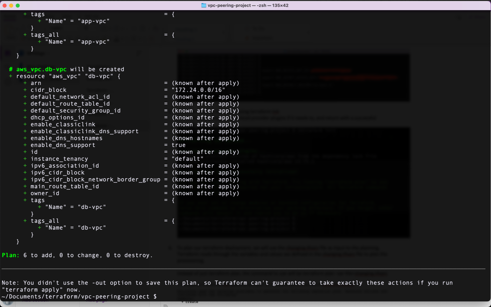Click the "ipv6_association_id" attribute

click(x=65, y=166)
